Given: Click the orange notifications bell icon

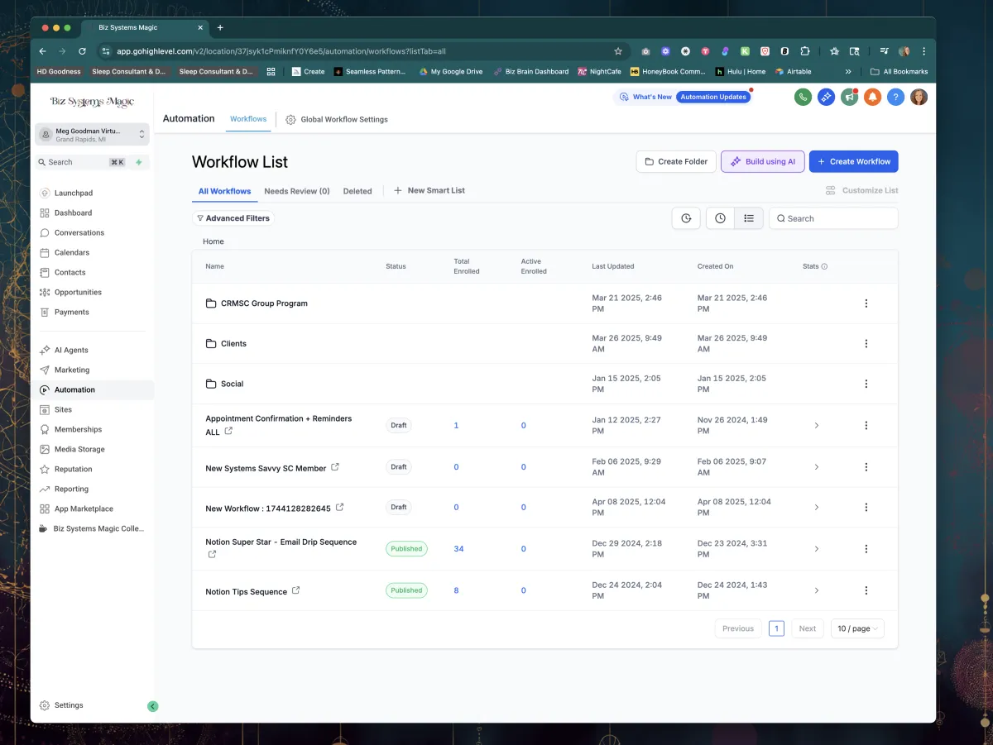Looking at the screenshot, I should tap(872, 97).
